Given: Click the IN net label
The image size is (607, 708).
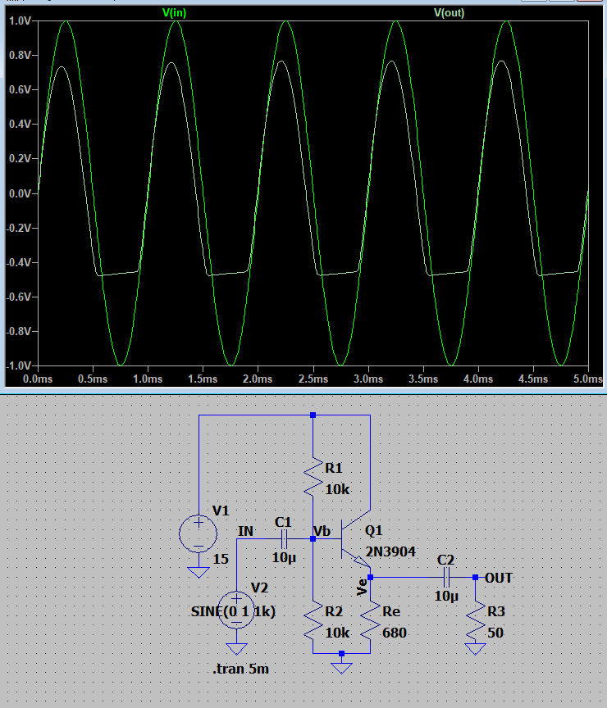Looking at the screenshot, I should (245, 531).
